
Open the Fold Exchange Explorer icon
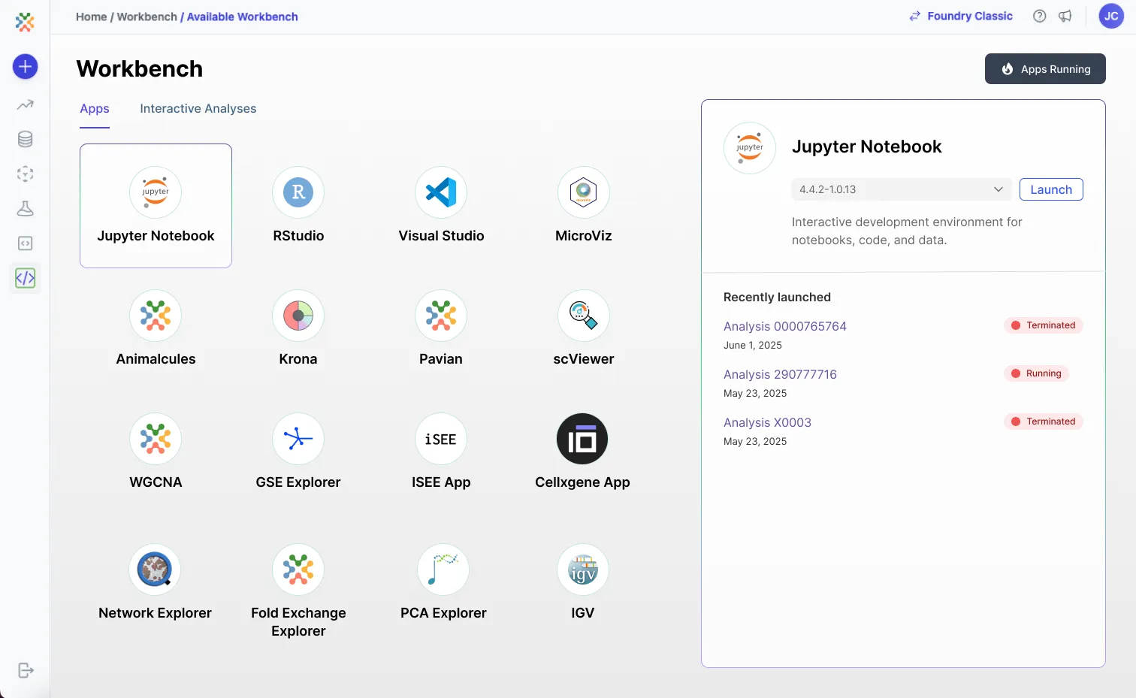pos(298,570)
